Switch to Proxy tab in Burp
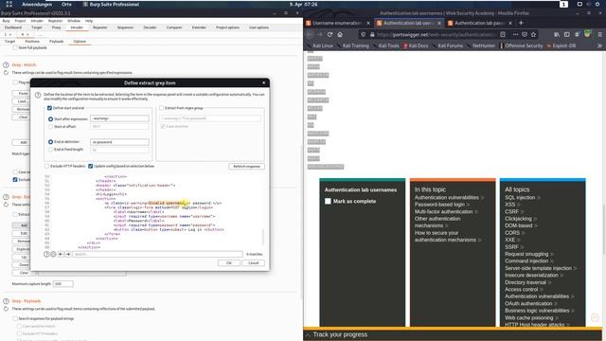The width and height of the screenshot is (606, 341). pos(56,27)
